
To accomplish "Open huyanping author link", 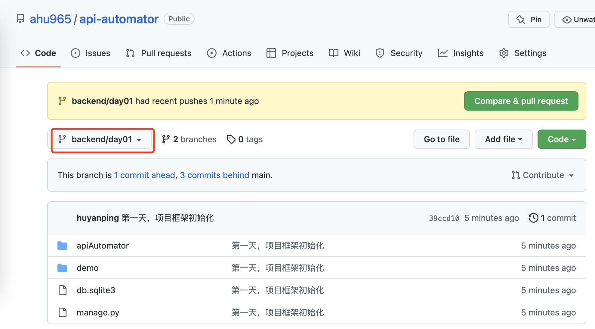I will point(98,218).
